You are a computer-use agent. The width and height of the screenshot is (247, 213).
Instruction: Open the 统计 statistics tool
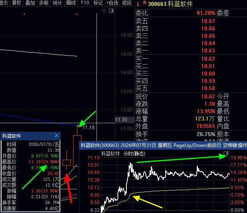pyautogui.click(x=57, y=3)
